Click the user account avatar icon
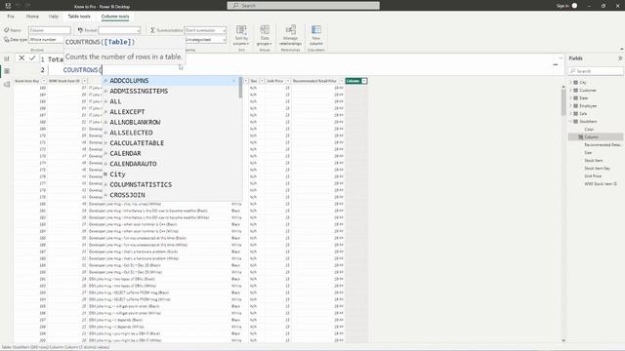This screenshot has width=625, height=351. 574,6
